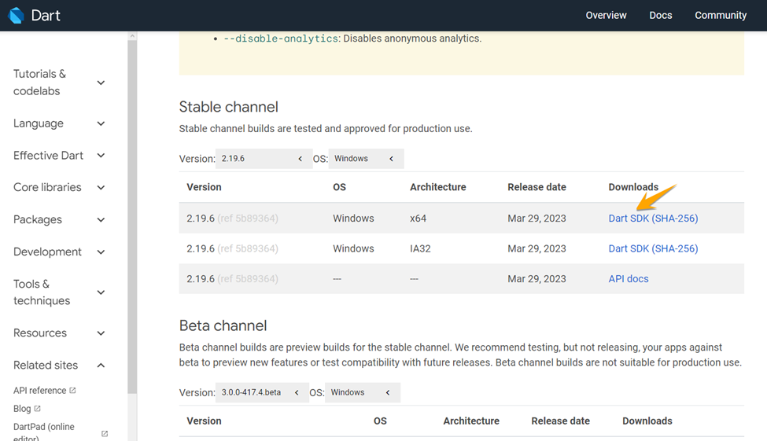This screenshot has height=441, width=767.
Task: Open the Overview top navigation item
Action: [606, 16]
